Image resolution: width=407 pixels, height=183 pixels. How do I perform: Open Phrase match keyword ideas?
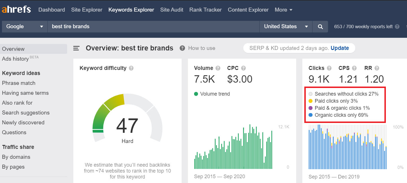(19, 83)
